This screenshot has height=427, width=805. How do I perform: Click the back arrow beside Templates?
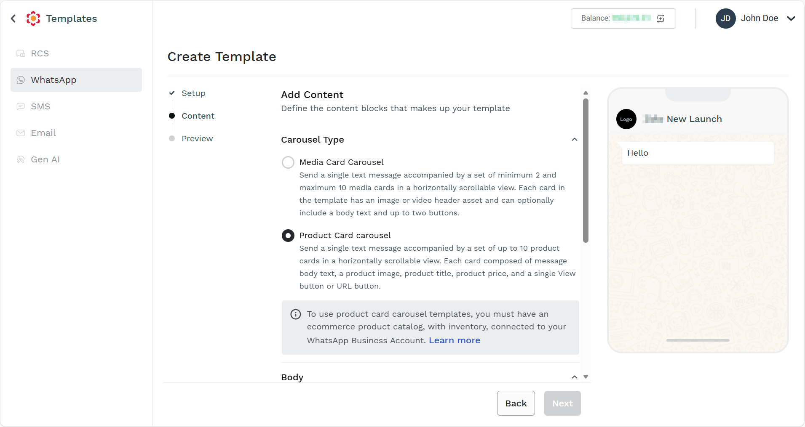[x=13, y=19]
